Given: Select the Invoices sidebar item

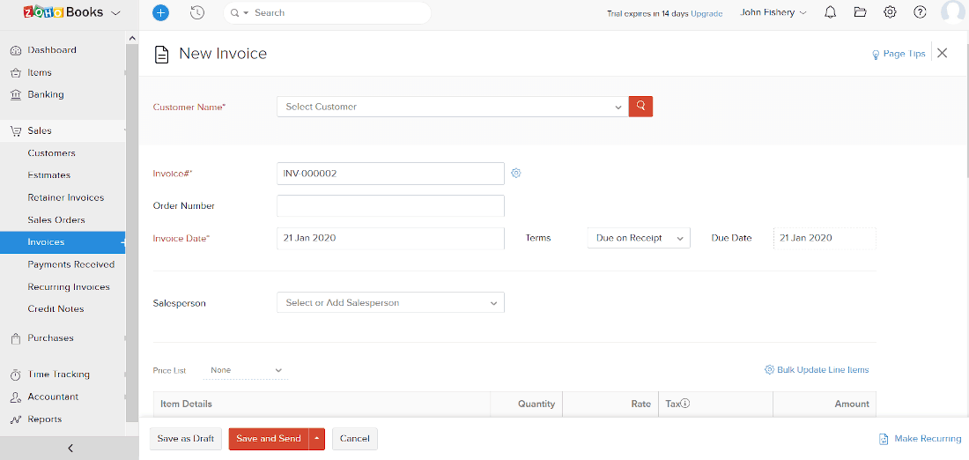Looking at the screenshot, I should coord(63,242).
